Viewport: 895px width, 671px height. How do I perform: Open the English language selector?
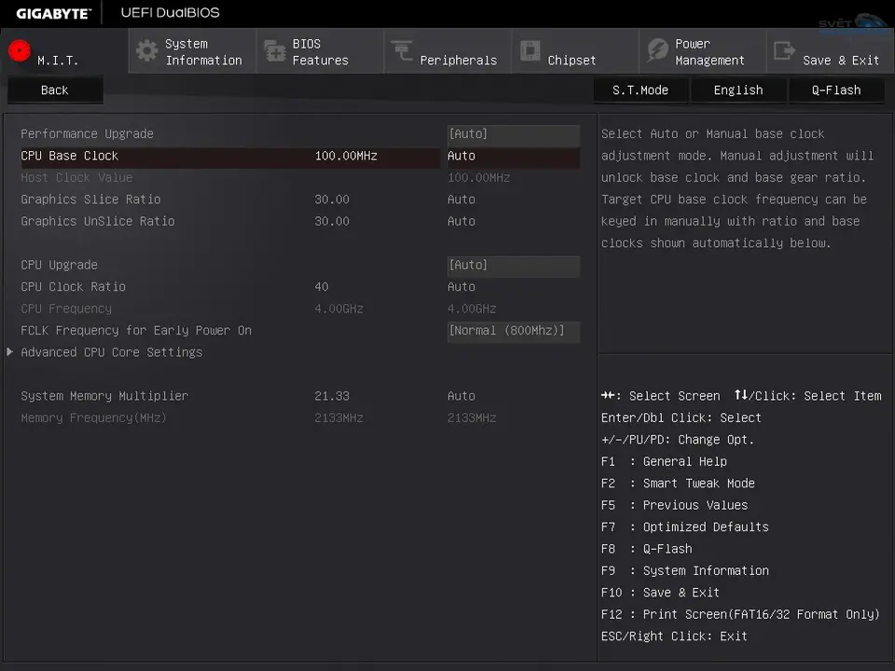738,90
